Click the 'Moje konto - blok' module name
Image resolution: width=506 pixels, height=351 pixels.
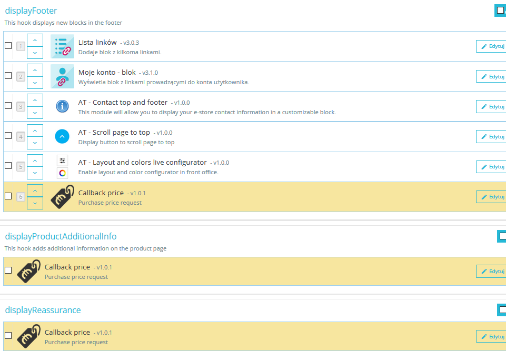point(107,72)
